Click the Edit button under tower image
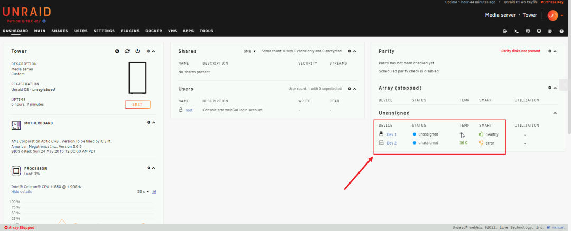The image size is (571, 231). 137,104
